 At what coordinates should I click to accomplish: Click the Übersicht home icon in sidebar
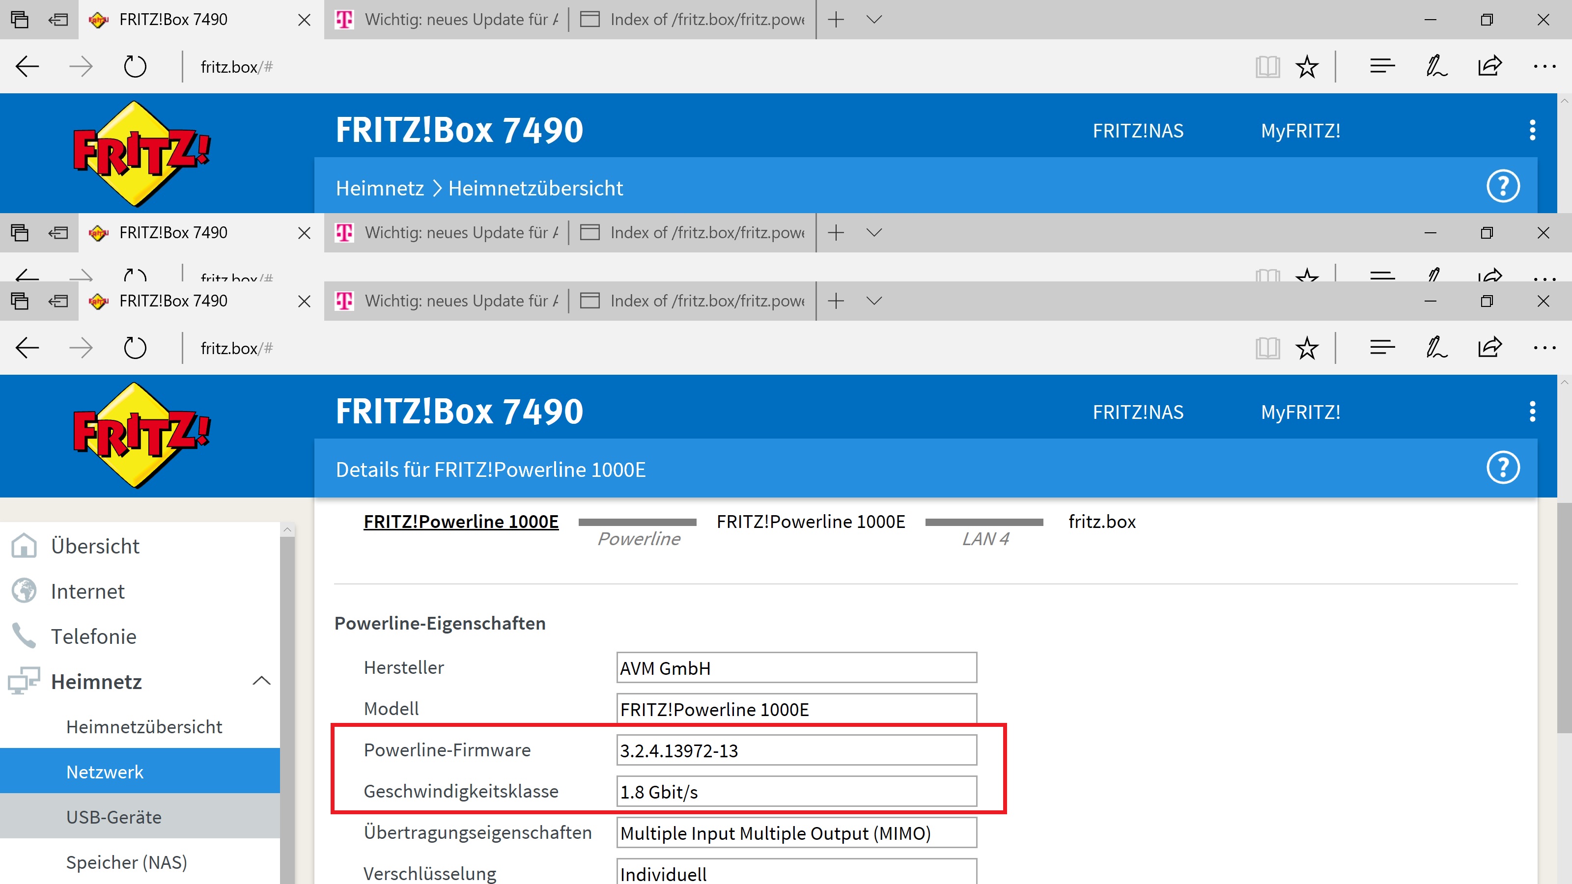pos(25,546)
